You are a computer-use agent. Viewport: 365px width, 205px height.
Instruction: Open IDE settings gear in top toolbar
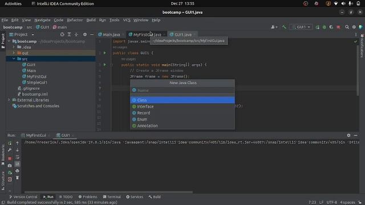click(x=354, y=27)
